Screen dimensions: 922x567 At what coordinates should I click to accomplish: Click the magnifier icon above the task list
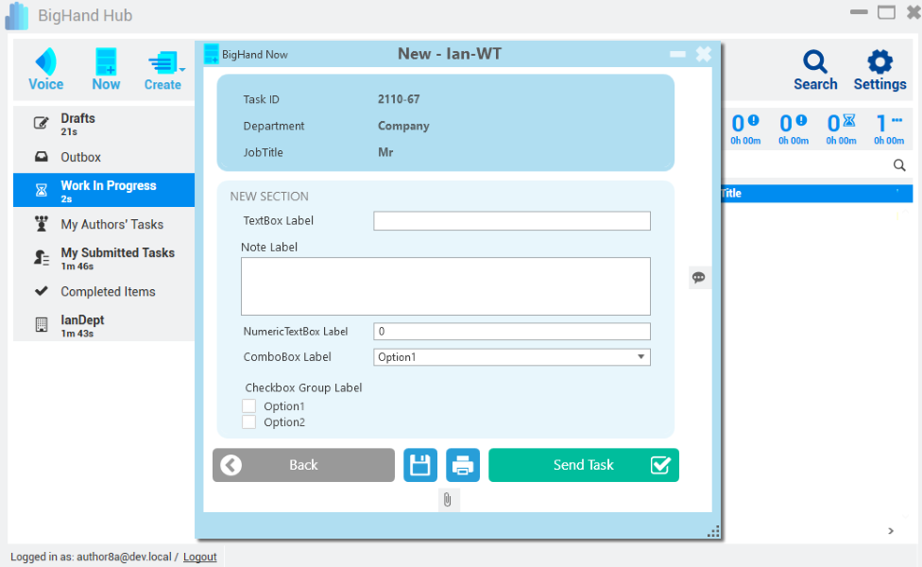point(899,165)
